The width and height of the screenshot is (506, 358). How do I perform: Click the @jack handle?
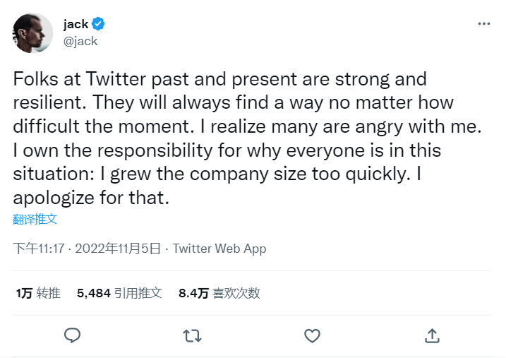click(80, 40)
